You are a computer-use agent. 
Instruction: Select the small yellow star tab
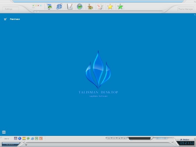tap(36, 6)
